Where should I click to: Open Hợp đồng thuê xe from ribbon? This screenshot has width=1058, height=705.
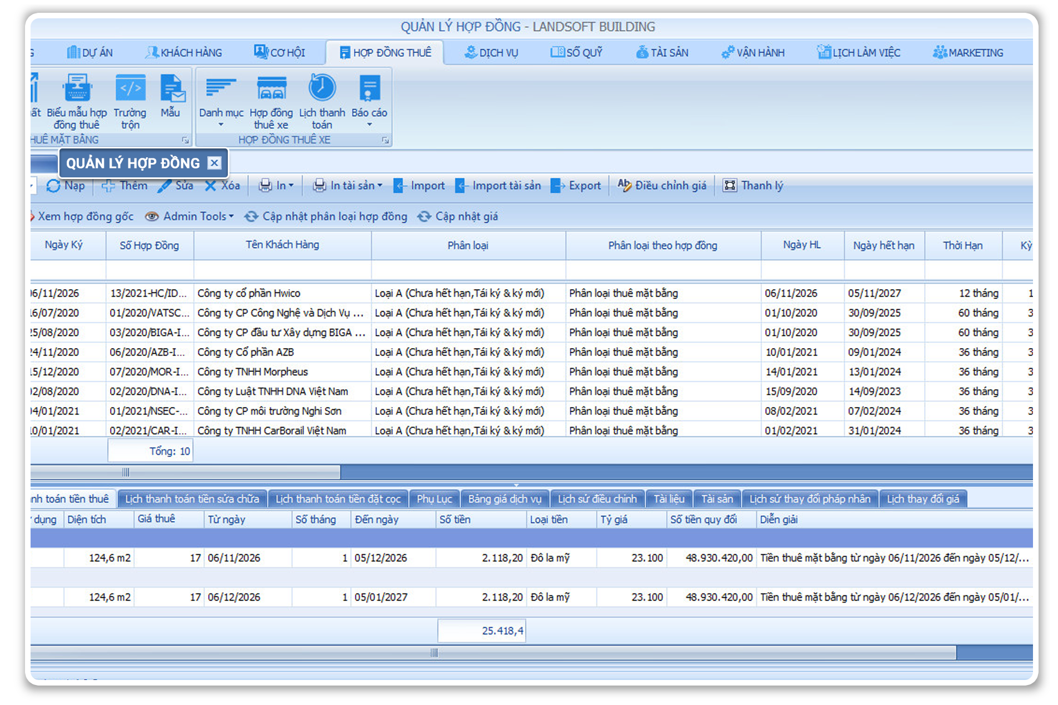[x=271, y=89]
